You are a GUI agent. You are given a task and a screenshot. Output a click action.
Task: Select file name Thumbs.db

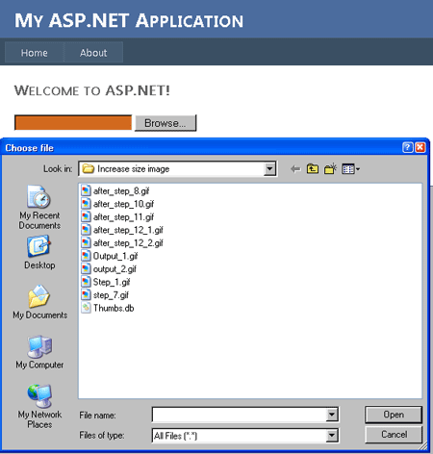point(114,308)
